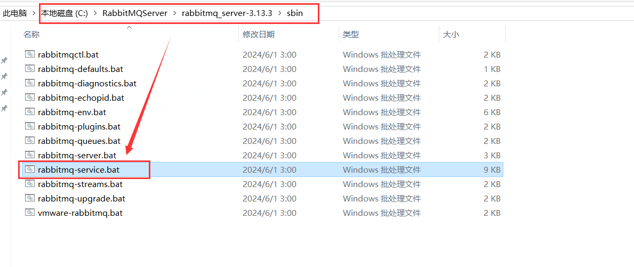Expand the chevron after 本地磁盘 (C:) breadcrumb
The width and height of the screenshot is (634, 267).
(x=95, y=13)
